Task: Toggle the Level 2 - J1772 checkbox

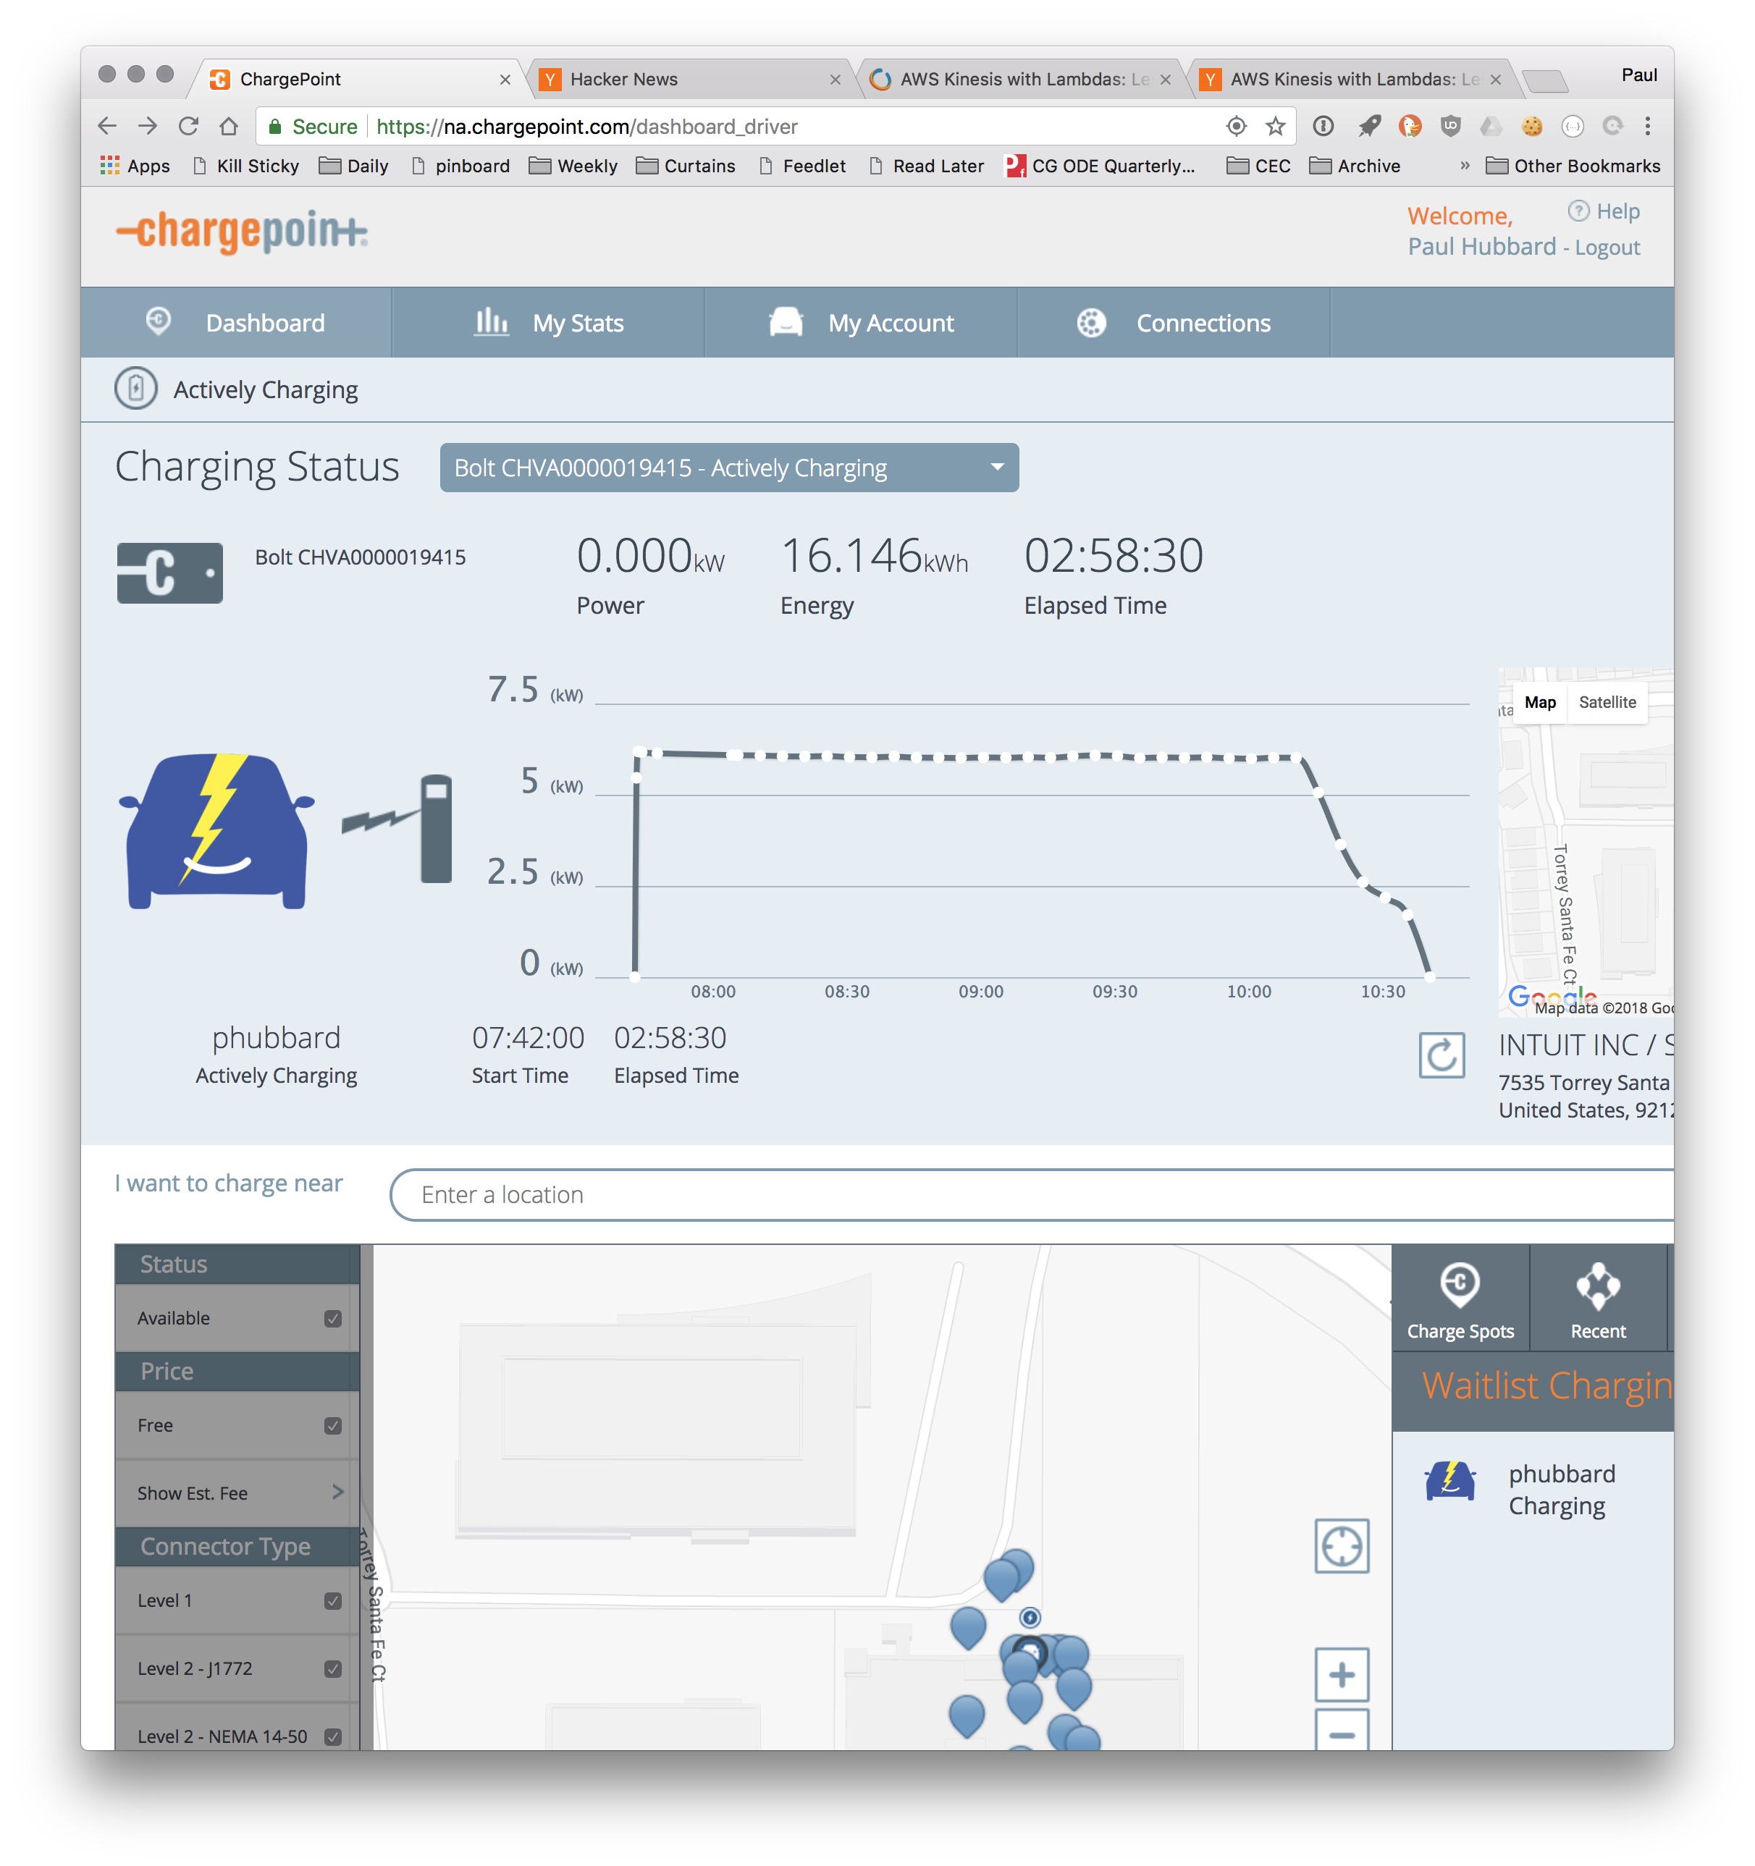Action: coord(332,1668)
